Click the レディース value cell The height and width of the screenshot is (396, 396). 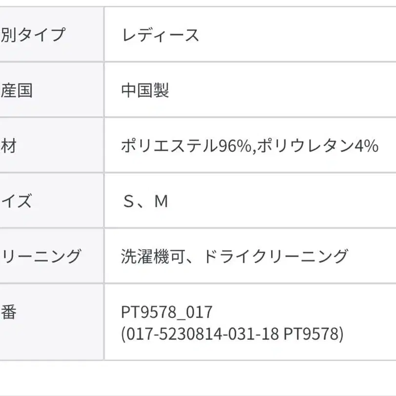click(x=160, y=35)
